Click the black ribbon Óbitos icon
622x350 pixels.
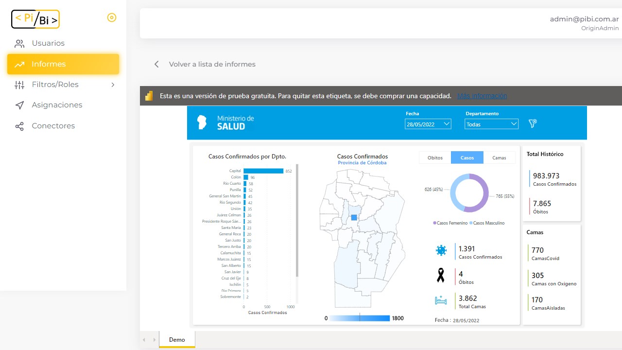441,276
